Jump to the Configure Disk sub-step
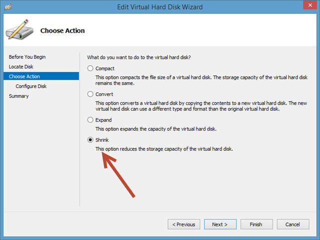 point(31,86)
